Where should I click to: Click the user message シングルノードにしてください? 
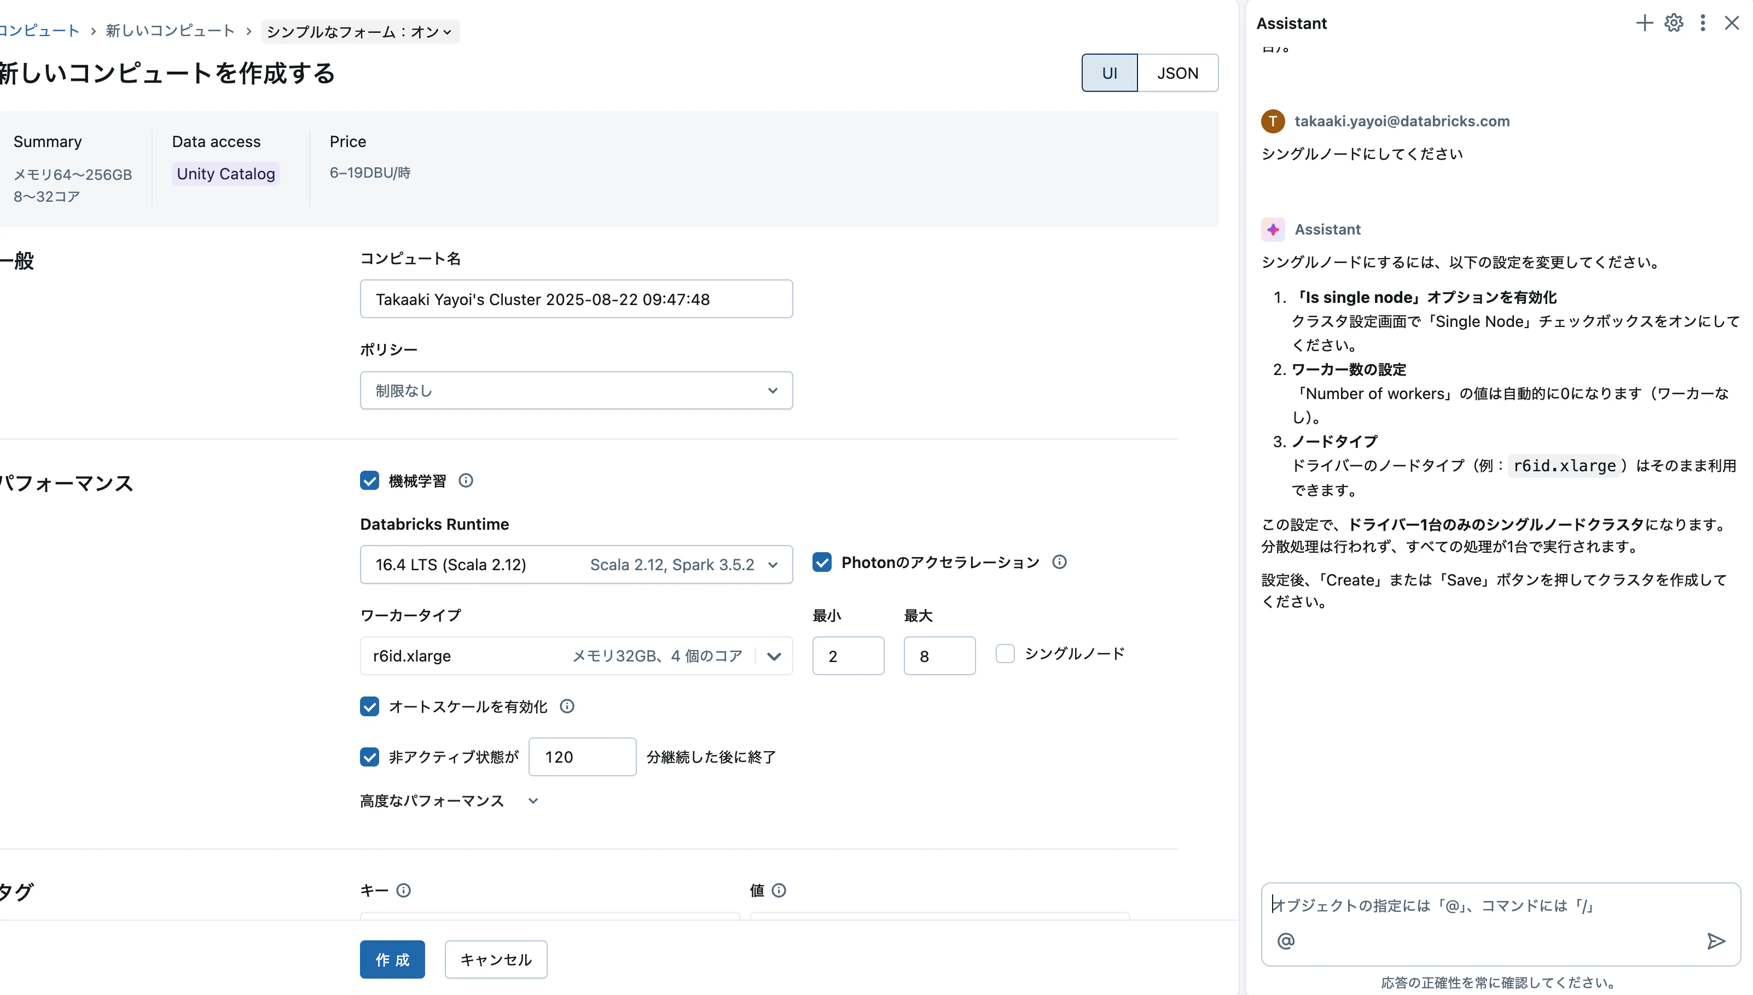click(x=1362, y=154)
